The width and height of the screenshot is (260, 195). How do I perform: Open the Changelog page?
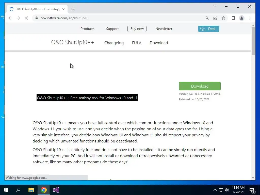coord(114,43)
